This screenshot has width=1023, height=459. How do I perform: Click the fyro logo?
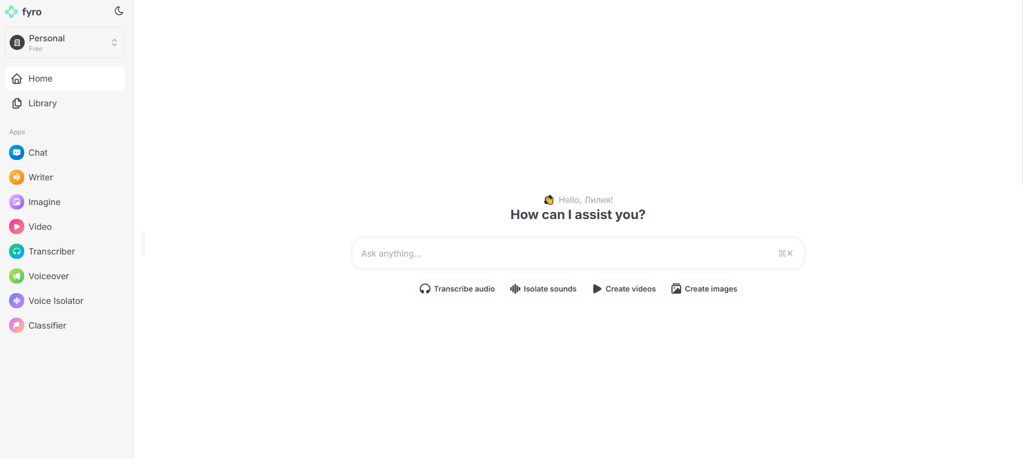24,12
